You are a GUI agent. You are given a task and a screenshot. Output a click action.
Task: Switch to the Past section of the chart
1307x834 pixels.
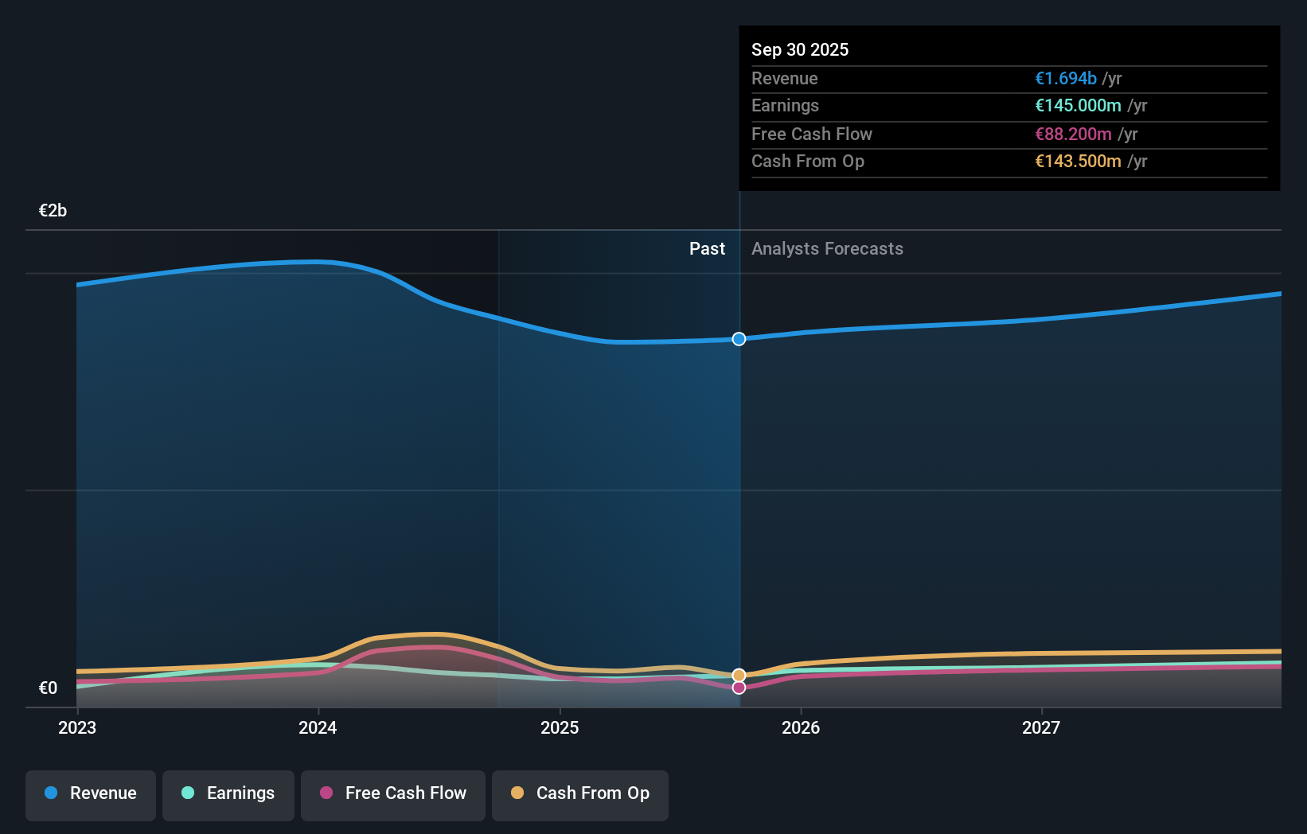[707, 248]
